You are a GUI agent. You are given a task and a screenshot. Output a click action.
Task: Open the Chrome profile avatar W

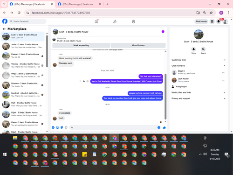pyautogui.click(x=221, y=13)
